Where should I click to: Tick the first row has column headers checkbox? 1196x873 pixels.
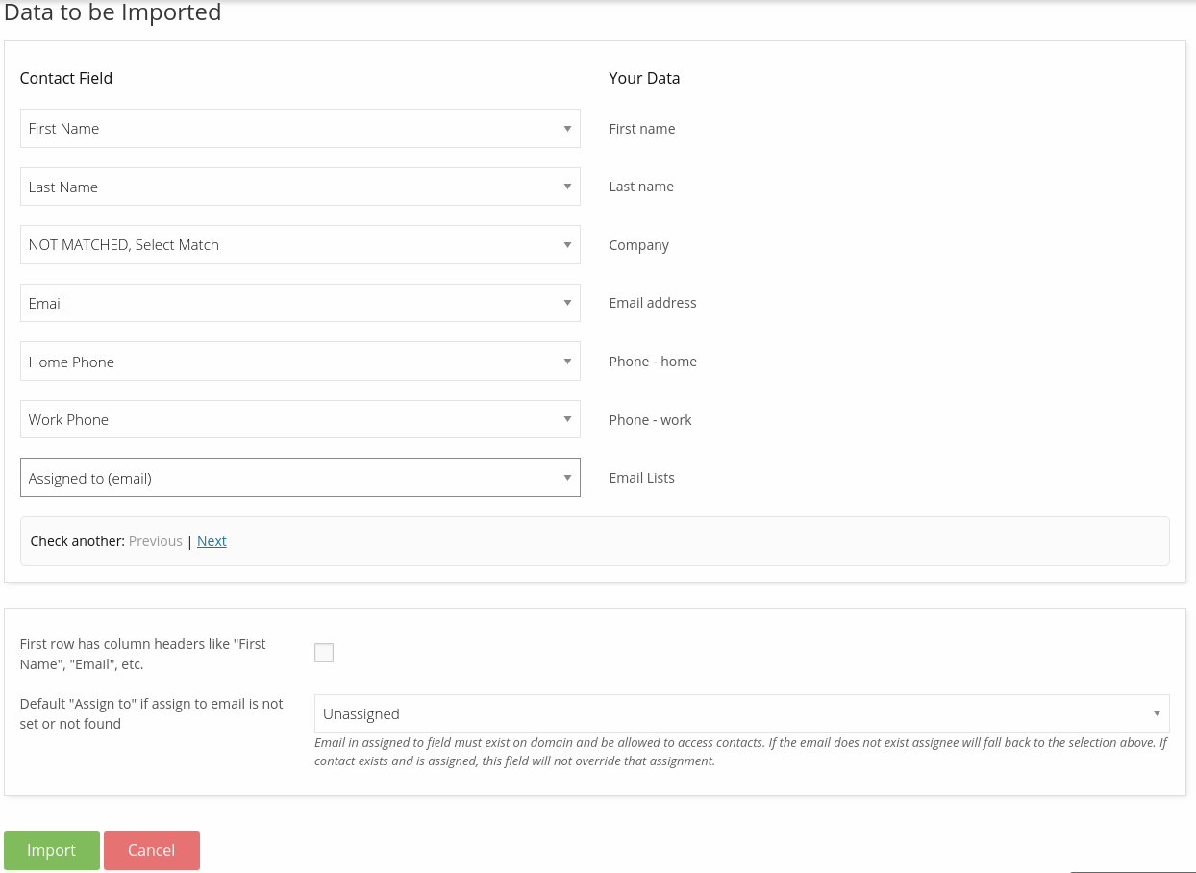(x=324, y=653)
